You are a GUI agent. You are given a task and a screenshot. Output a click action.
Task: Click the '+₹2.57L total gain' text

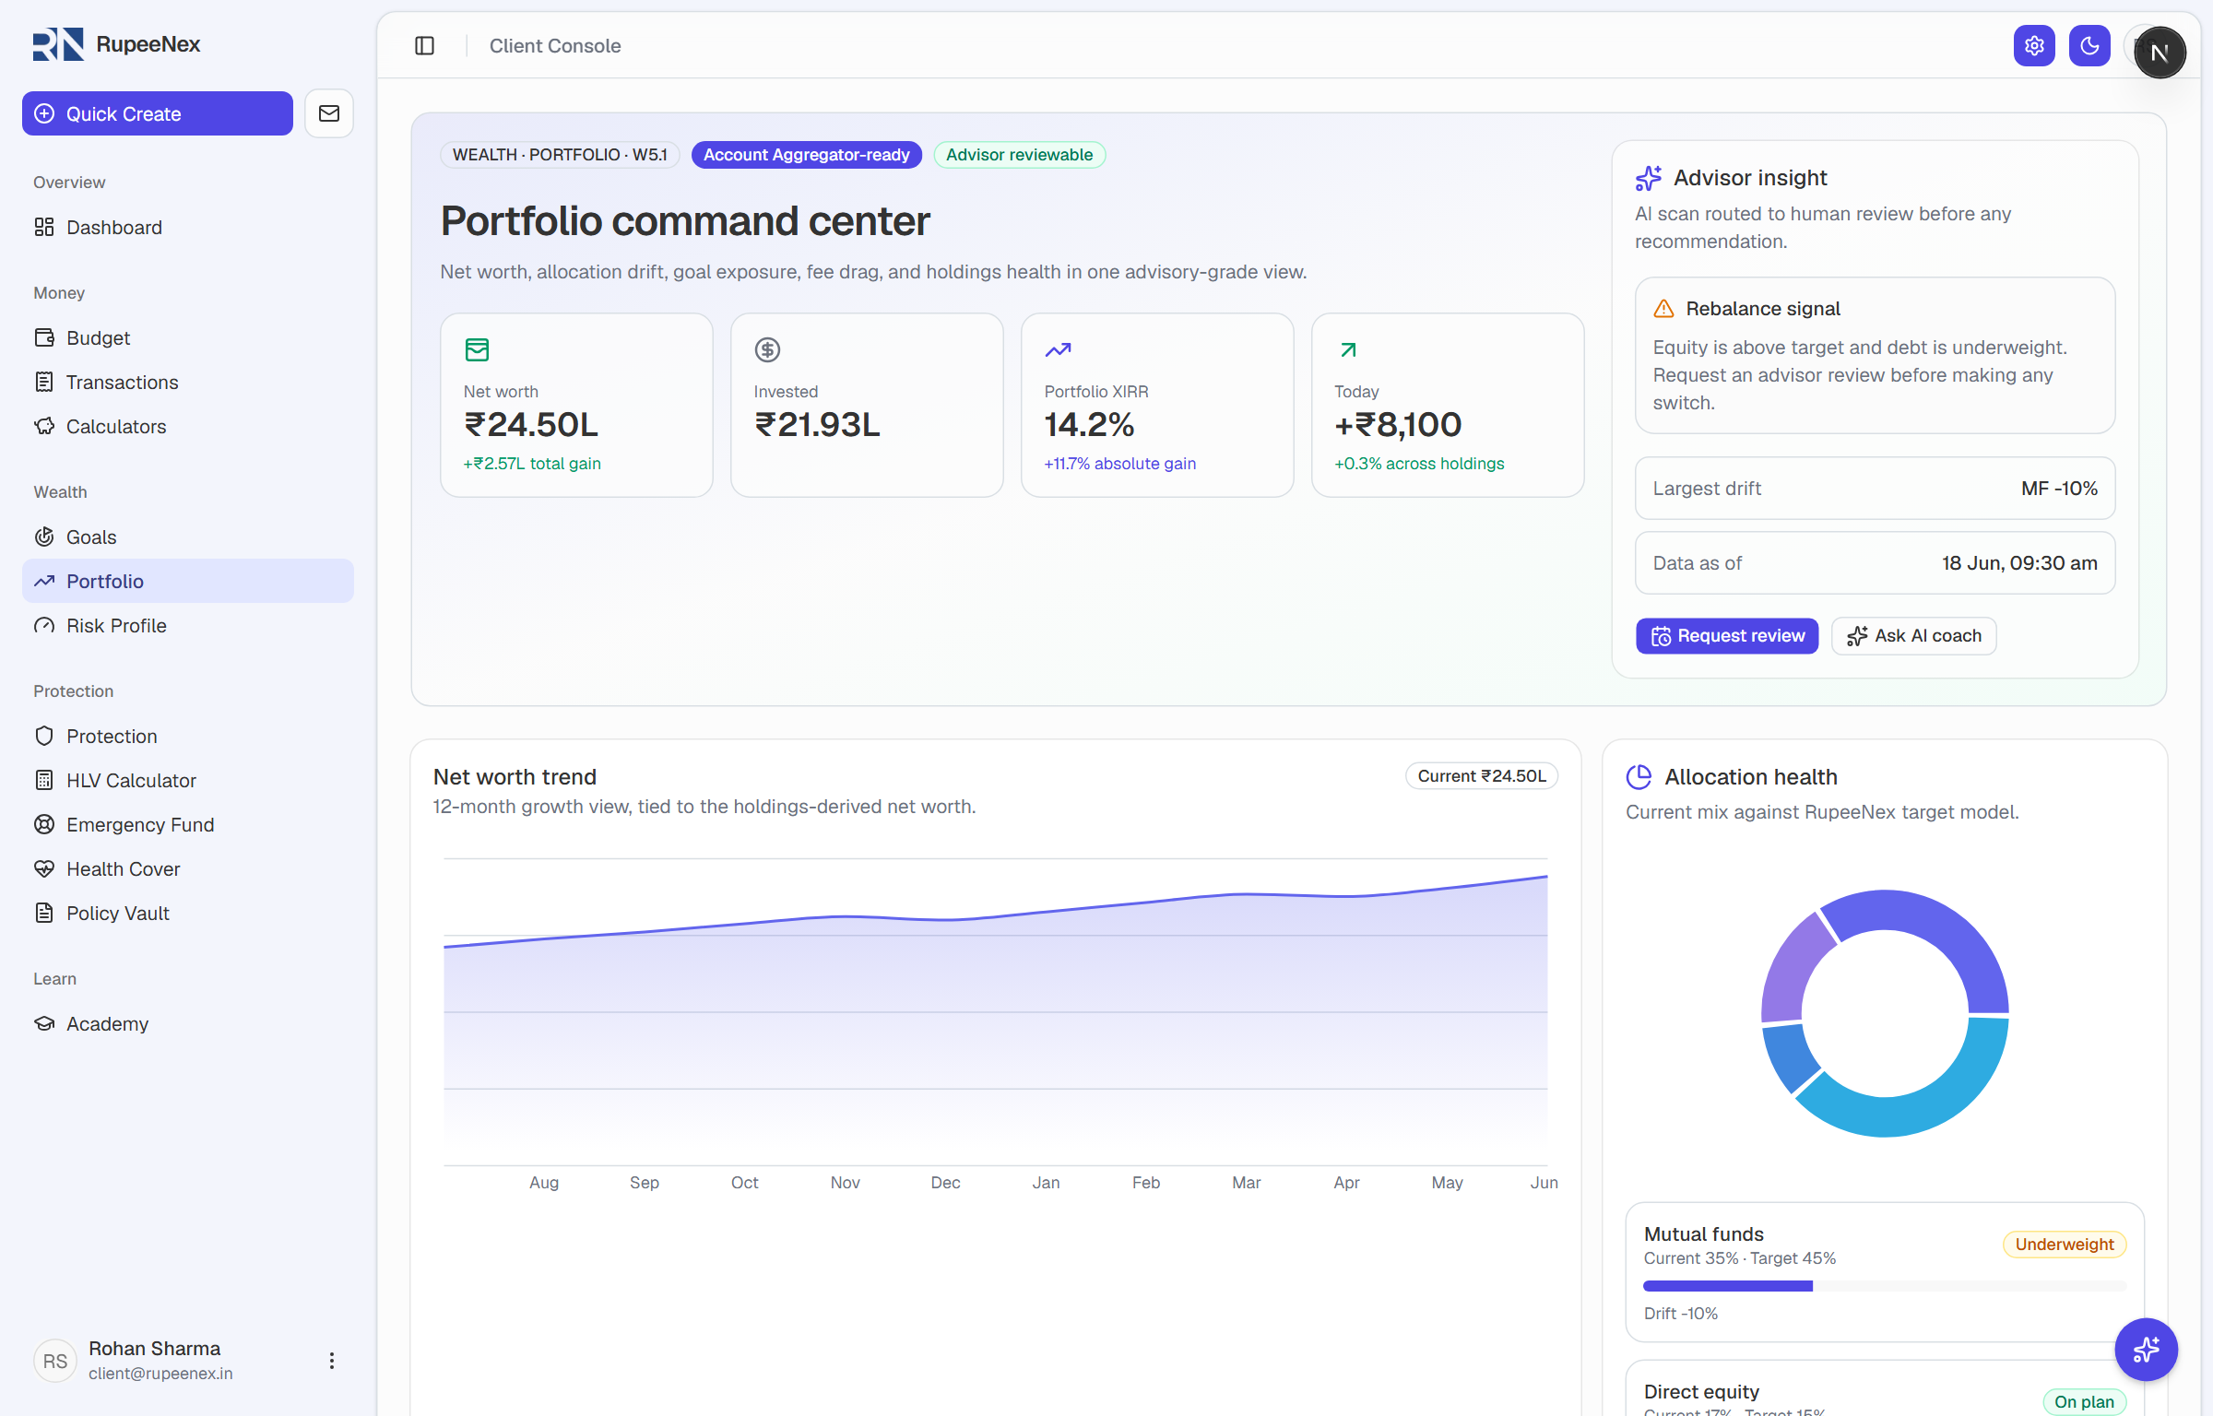[x=532, y=464]
